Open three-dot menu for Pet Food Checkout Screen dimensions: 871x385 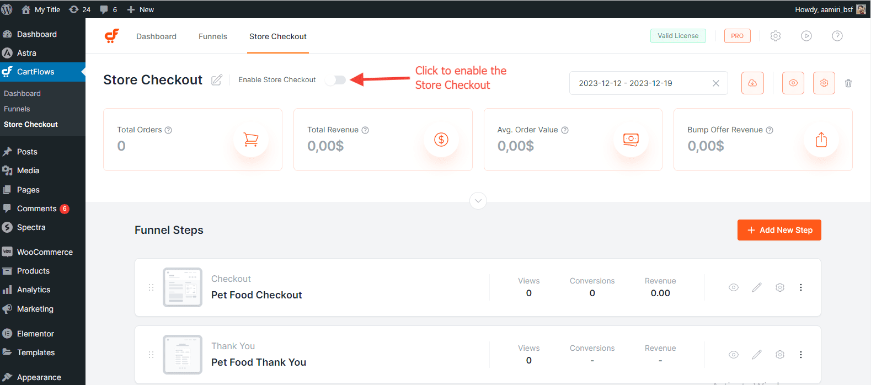[x=801, y=287]
